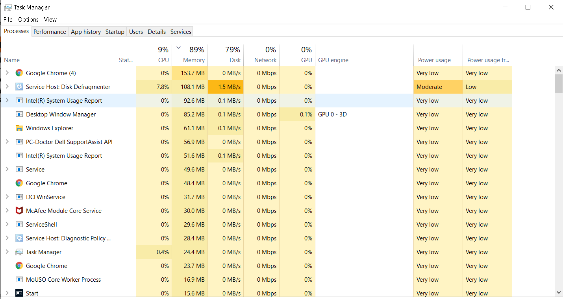Select the Processes tab
563x299 pixels.
[16, 31]
